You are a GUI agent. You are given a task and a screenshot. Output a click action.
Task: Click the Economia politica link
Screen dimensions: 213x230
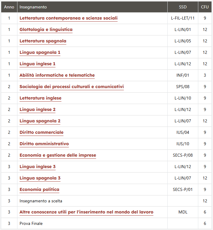tap(39, 190)
